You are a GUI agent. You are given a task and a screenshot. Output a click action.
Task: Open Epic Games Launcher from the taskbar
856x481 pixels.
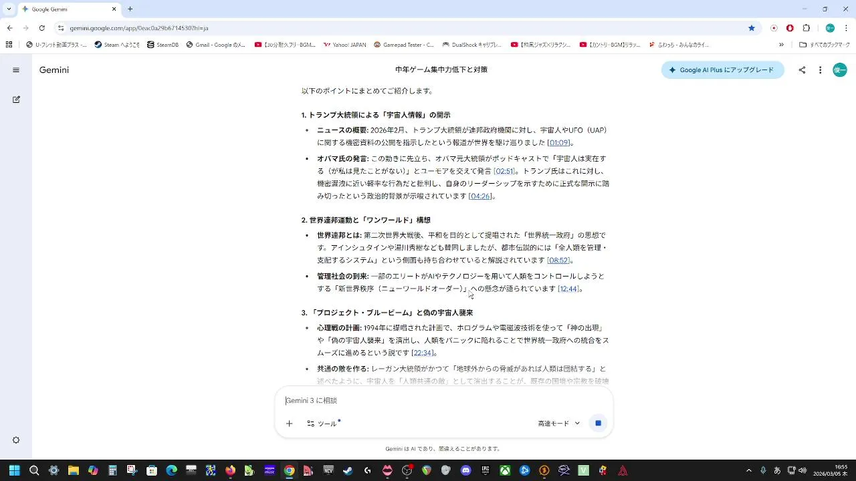click(486, 470)
